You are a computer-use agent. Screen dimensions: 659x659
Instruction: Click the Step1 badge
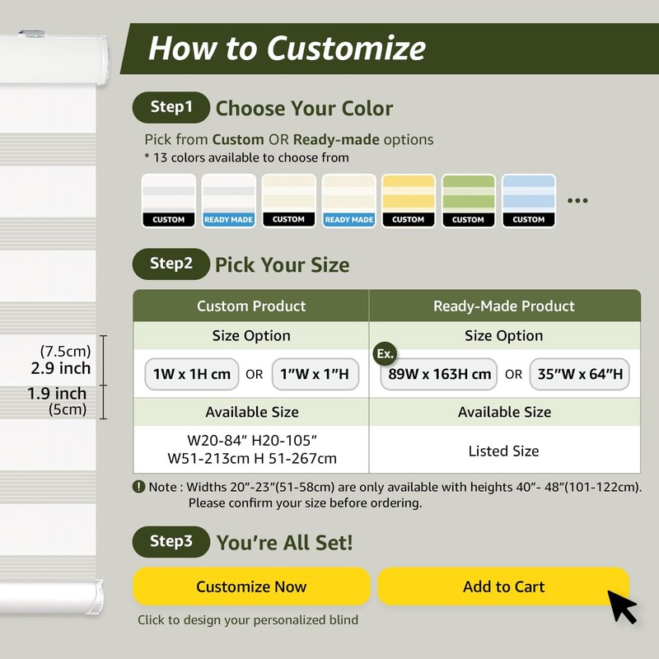point(171,107)
